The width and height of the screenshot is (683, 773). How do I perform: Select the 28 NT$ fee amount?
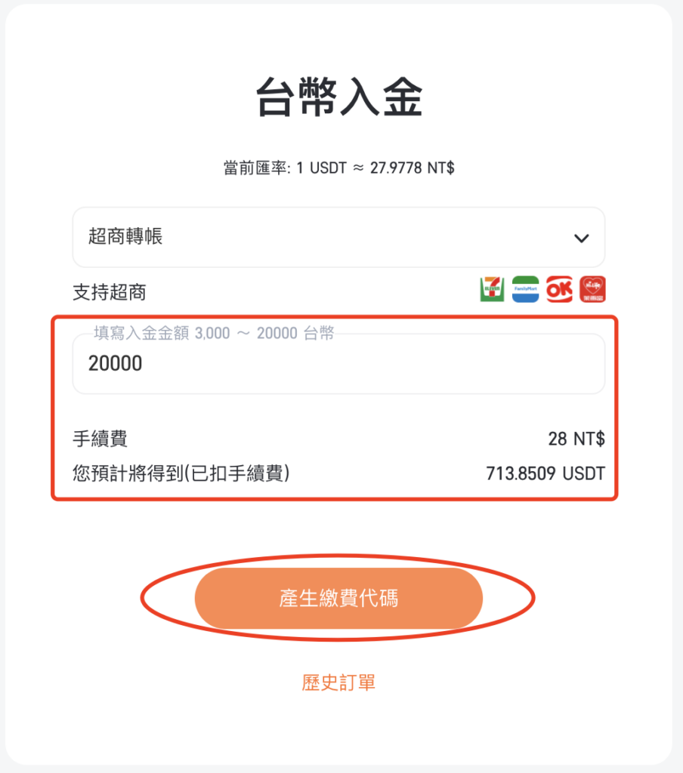[576, 439]
